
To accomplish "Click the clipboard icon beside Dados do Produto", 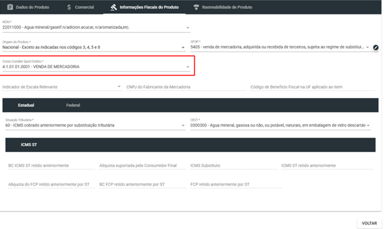I will click(x=10, y=7).
